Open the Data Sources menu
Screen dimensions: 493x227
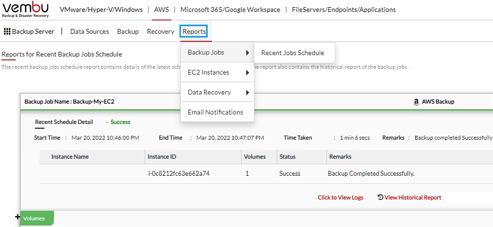89,31
